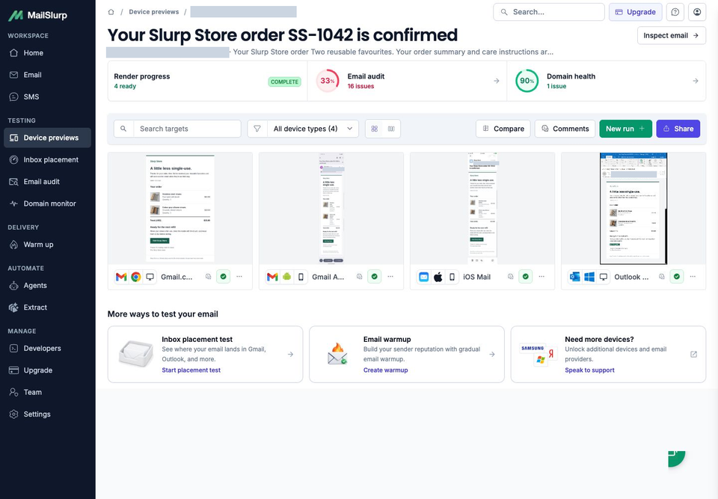Click Android icon on Gmail Android card
The image size is (718, 499).
click(286, 277)
